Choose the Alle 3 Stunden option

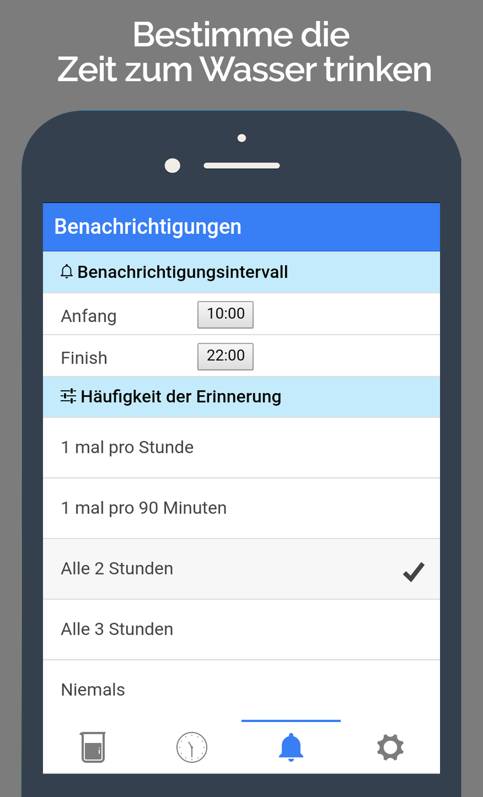click(117, 629)
